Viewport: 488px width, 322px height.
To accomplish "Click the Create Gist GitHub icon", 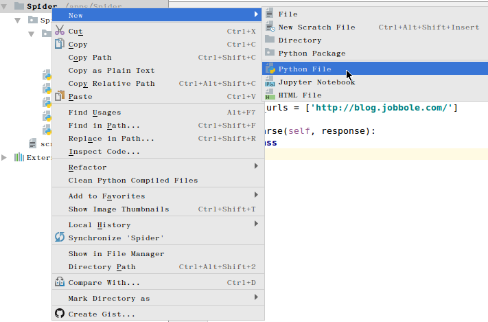I will click(60, 314).
